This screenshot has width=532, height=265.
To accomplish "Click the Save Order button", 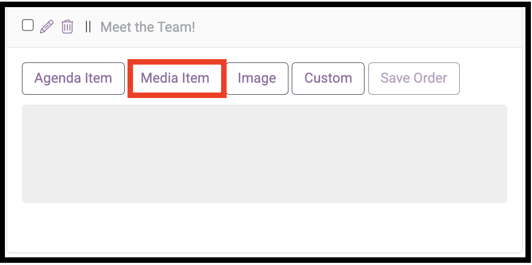I will (414, 78).
